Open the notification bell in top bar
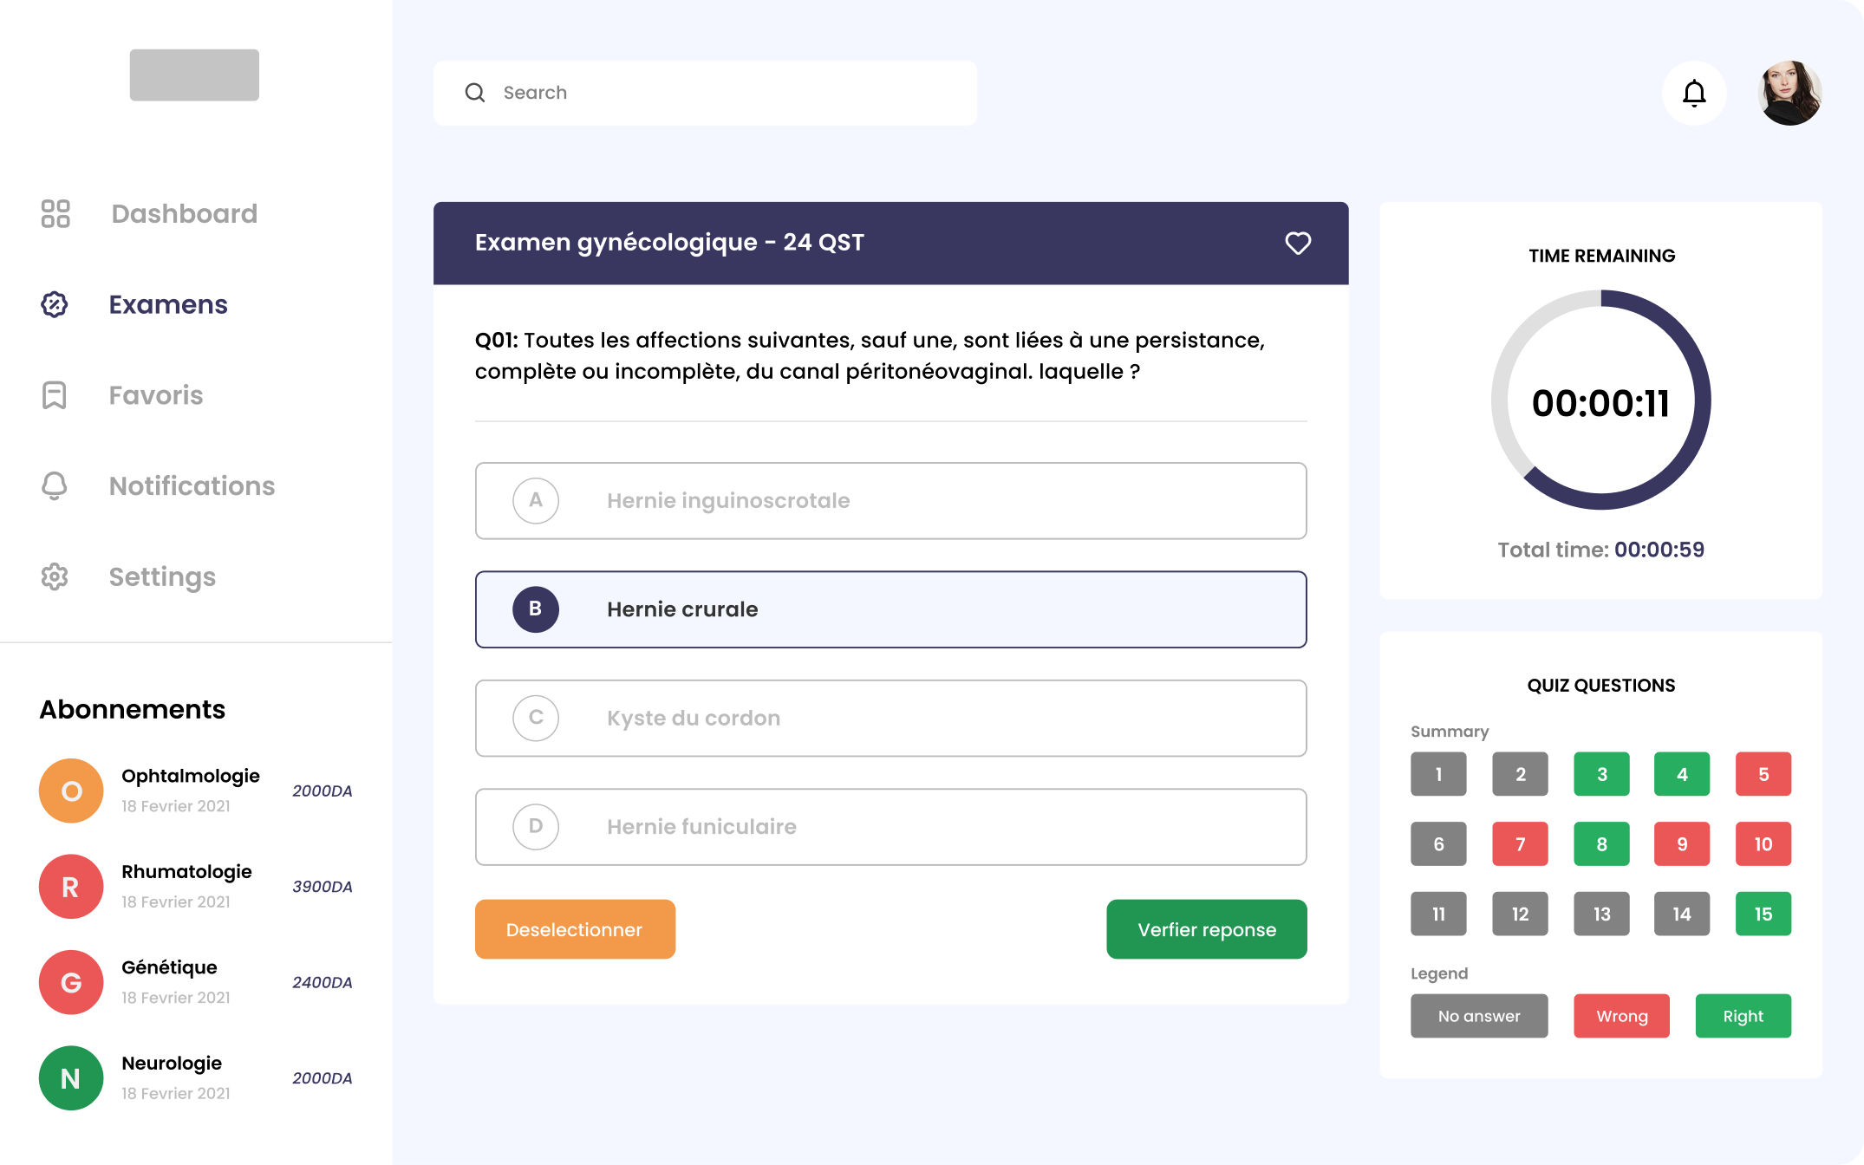Image resolution: width=1864 pixels, height=1165 pixels. tap(1693, 93)
